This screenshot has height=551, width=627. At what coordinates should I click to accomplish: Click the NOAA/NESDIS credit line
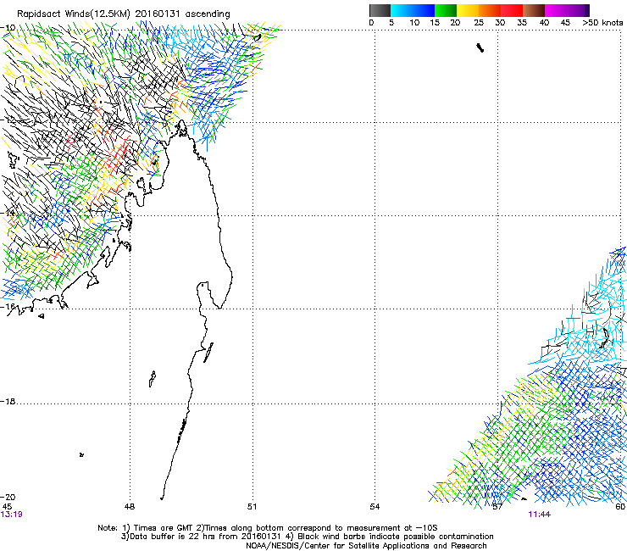coord(366,546)
